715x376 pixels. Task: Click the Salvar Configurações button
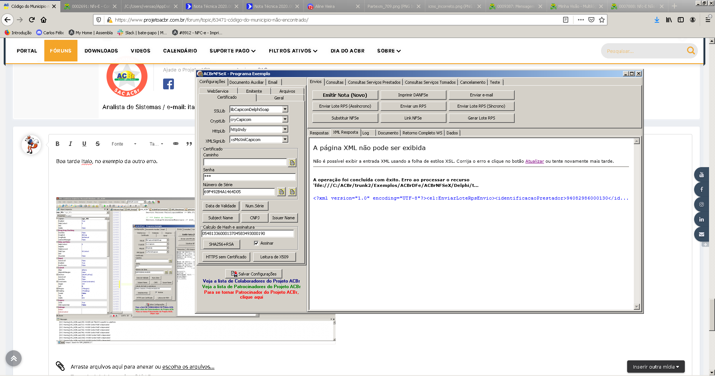[x=254, y=274]
